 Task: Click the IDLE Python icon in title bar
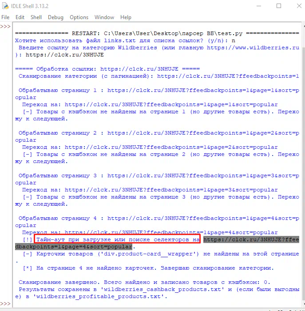pos(6,6)
